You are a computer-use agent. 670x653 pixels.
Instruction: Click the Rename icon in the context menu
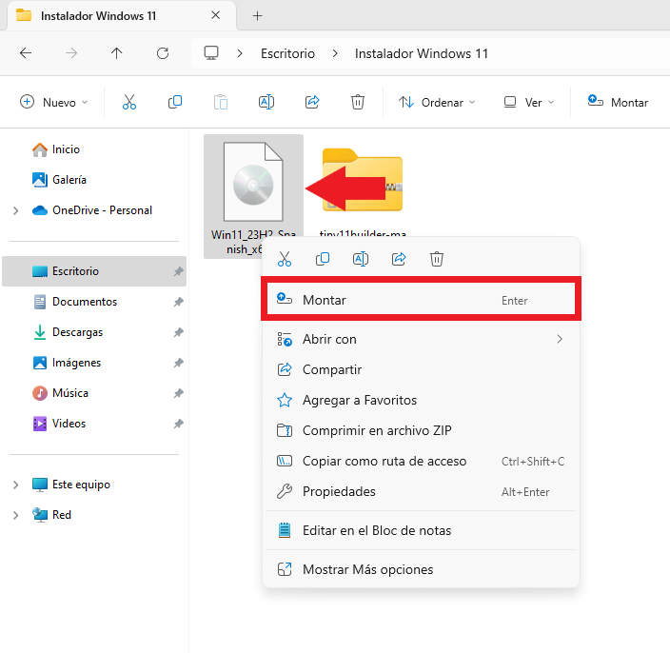[x=361, y=259]
